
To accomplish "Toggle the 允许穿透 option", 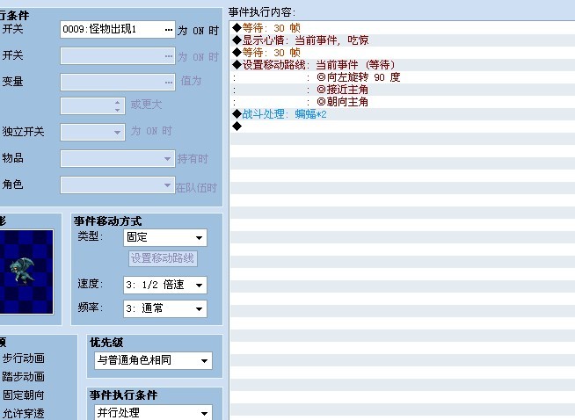I will click(x=23, y=413).
